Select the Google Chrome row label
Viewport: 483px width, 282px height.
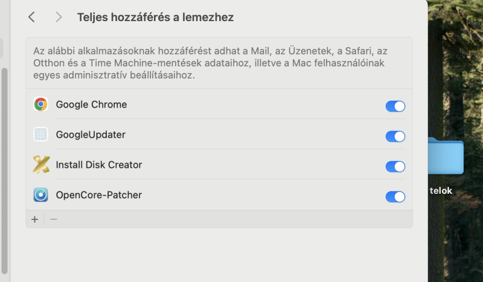pos(91,104)
